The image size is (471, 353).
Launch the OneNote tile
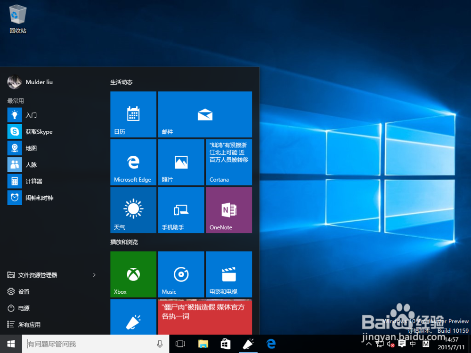pyautogui.click(x=229, y=210)
